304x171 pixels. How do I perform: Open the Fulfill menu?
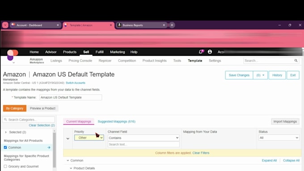(99, 52)
